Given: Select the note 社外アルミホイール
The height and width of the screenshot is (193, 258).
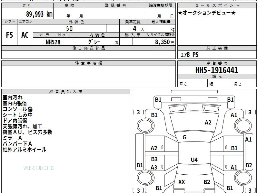Looking at the screenshot, I should click(25, 150).
